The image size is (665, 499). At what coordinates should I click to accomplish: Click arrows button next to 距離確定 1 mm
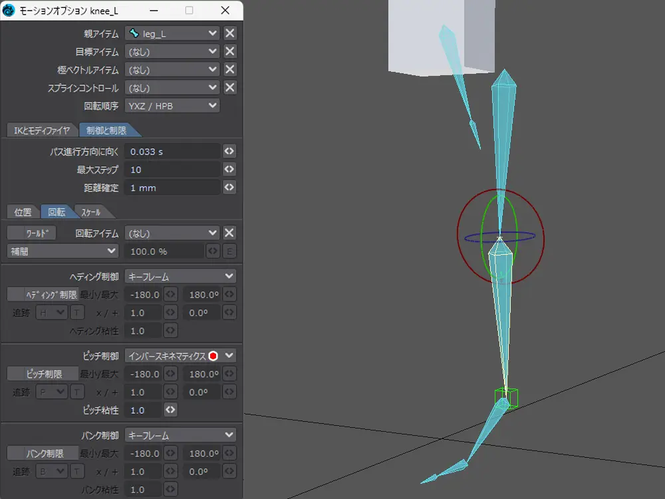point(229,188)
